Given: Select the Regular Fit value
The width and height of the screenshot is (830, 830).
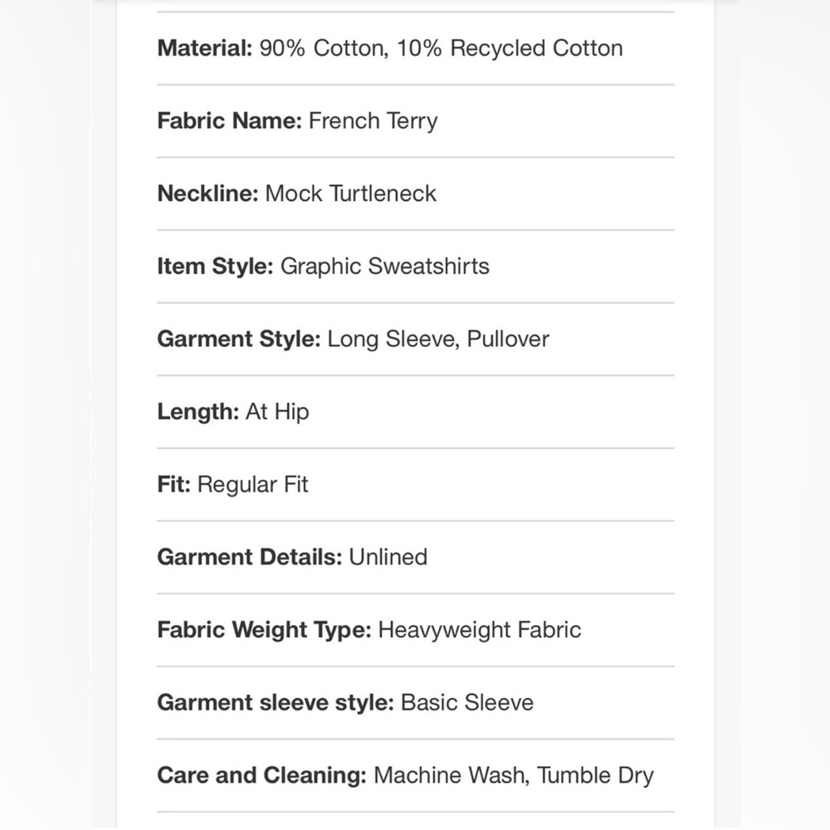Looking at the screenshot, I should [x=253, y=485].
